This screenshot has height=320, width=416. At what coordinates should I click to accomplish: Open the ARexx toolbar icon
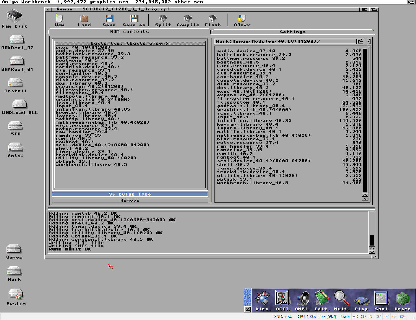click(242, 21)
